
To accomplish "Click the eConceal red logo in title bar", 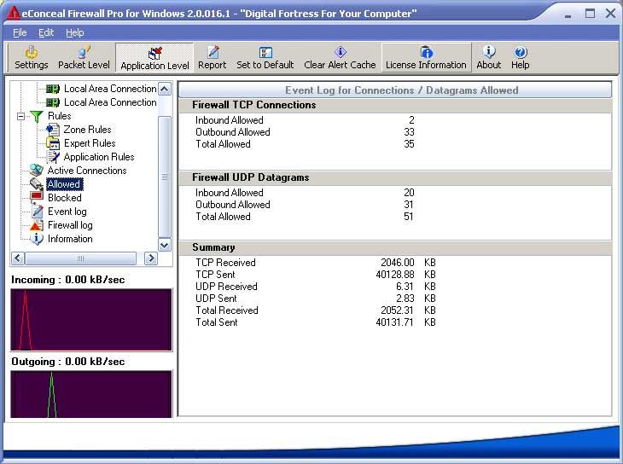I will pyautogui.click(x=13, y=13).
